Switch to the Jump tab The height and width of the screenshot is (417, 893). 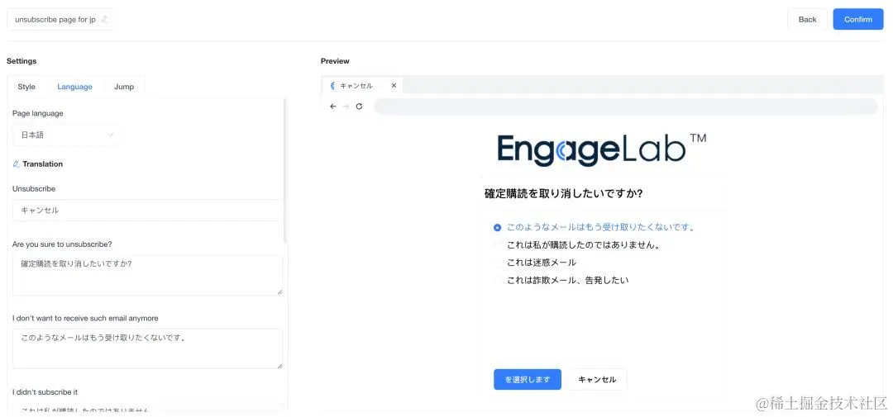click(123, 87)
